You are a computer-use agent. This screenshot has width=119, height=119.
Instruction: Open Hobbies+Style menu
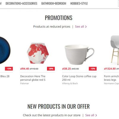pos(79,4)
